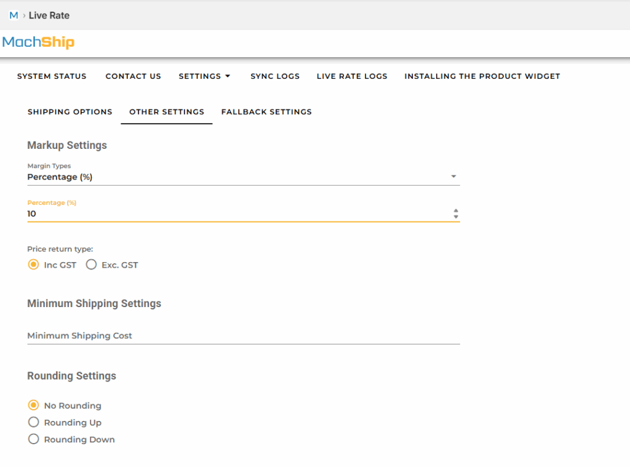Switch to the Shipping Options tab
Viewport: 630px width, 467px height.
click(x=70, y=112)
